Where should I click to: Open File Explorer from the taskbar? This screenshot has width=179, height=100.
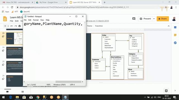(17, 97)
